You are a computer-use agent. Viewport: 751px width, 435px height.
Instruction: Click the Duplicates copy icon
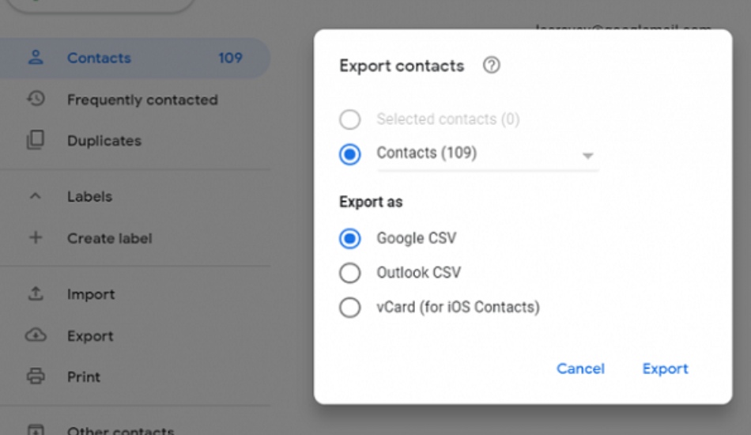pyautogui.click(x=36, y=140)
